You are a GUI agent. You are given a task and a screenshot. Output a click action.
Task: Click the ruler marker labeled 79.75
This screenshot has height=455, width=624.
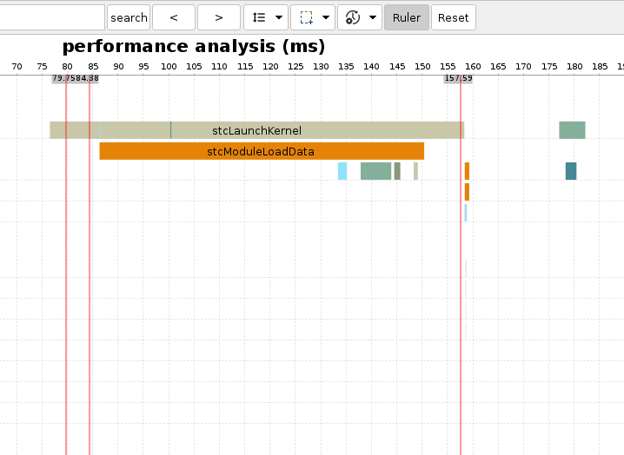[x=63, y=78]
